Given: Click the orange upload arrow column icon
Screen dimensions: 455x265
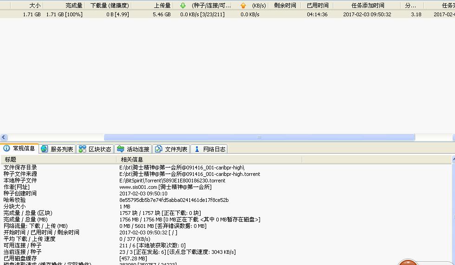Looking at the screenshot, I should [243, 6].
